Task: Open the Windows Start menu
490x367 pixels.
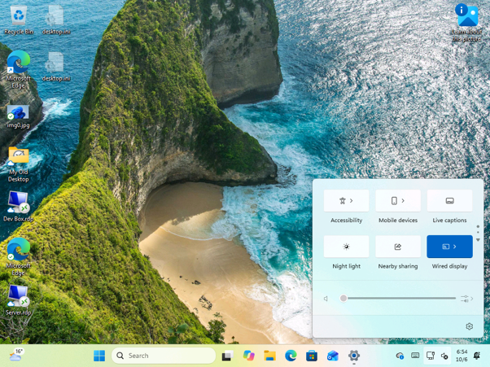Action: 99,356
